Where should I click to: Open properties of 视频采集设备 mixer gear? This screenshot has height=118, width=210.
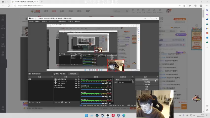(110, 90)
